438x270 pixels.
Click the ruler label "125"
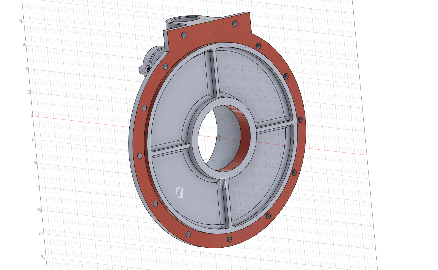41,234
